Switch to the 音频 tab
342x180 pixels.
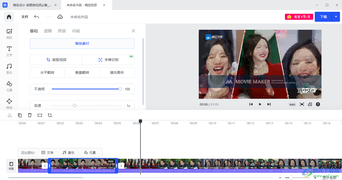tap(62, 31)
